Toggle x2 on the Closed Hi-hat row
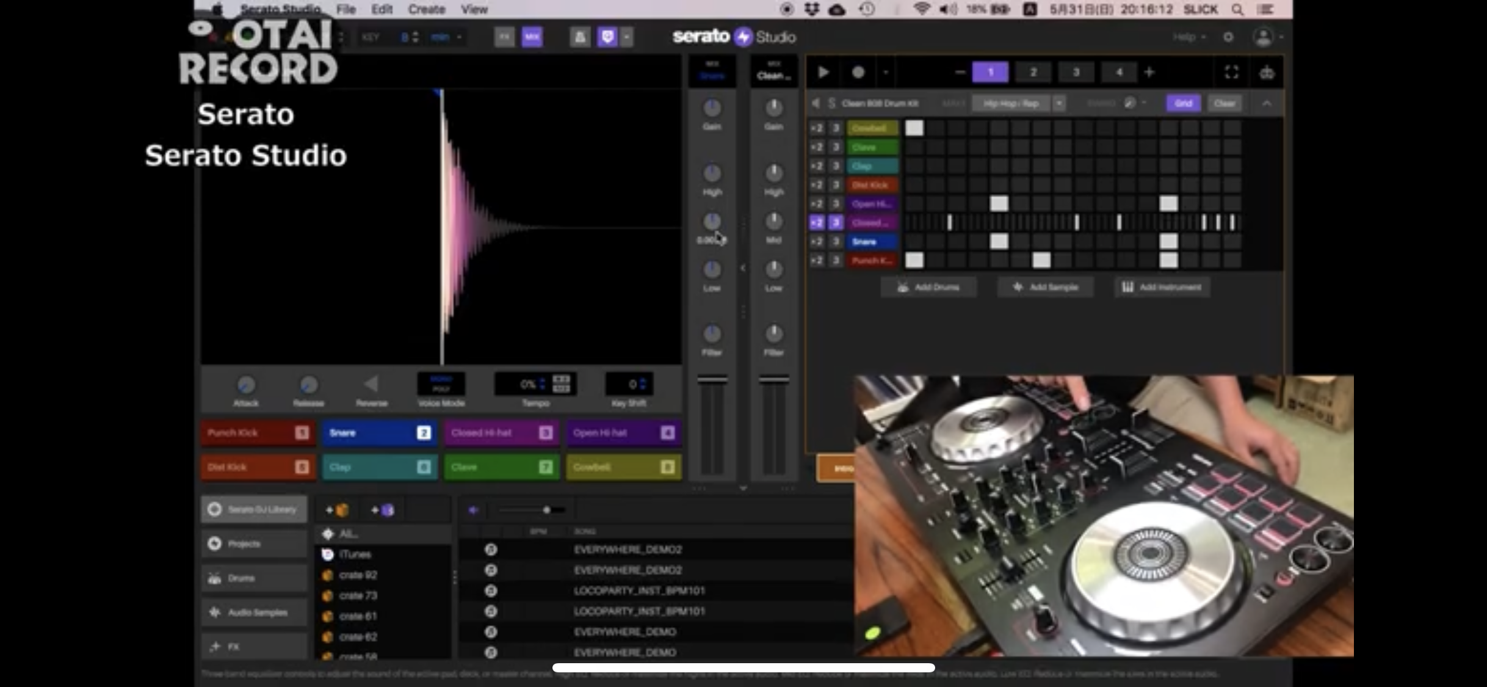 tap(817, 222)
